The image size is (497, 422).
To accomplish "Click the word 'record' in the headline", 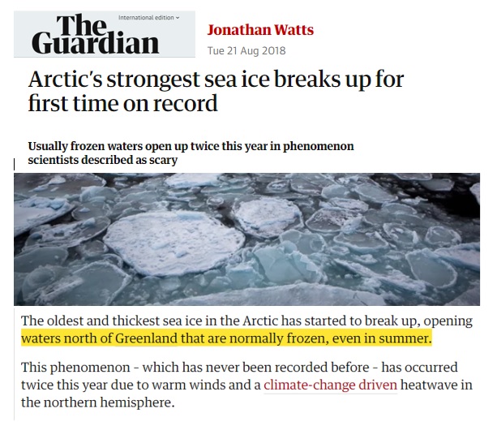I will pyautogui.click(x=186, y=103).
